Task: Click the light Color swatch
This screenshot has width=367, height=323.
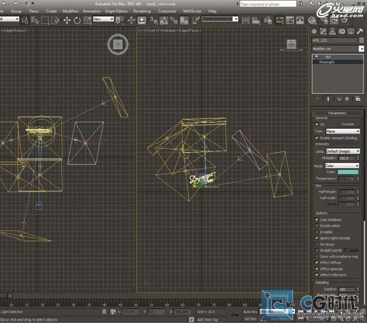Action: pos(348,172)
